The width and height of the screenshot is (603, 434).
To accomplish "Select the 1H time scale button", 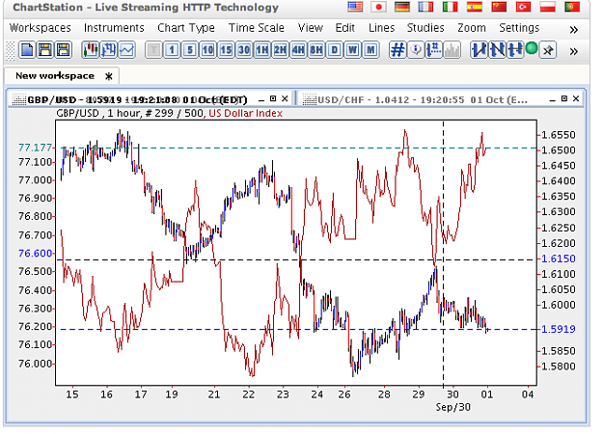I will [x=262, y=50].
